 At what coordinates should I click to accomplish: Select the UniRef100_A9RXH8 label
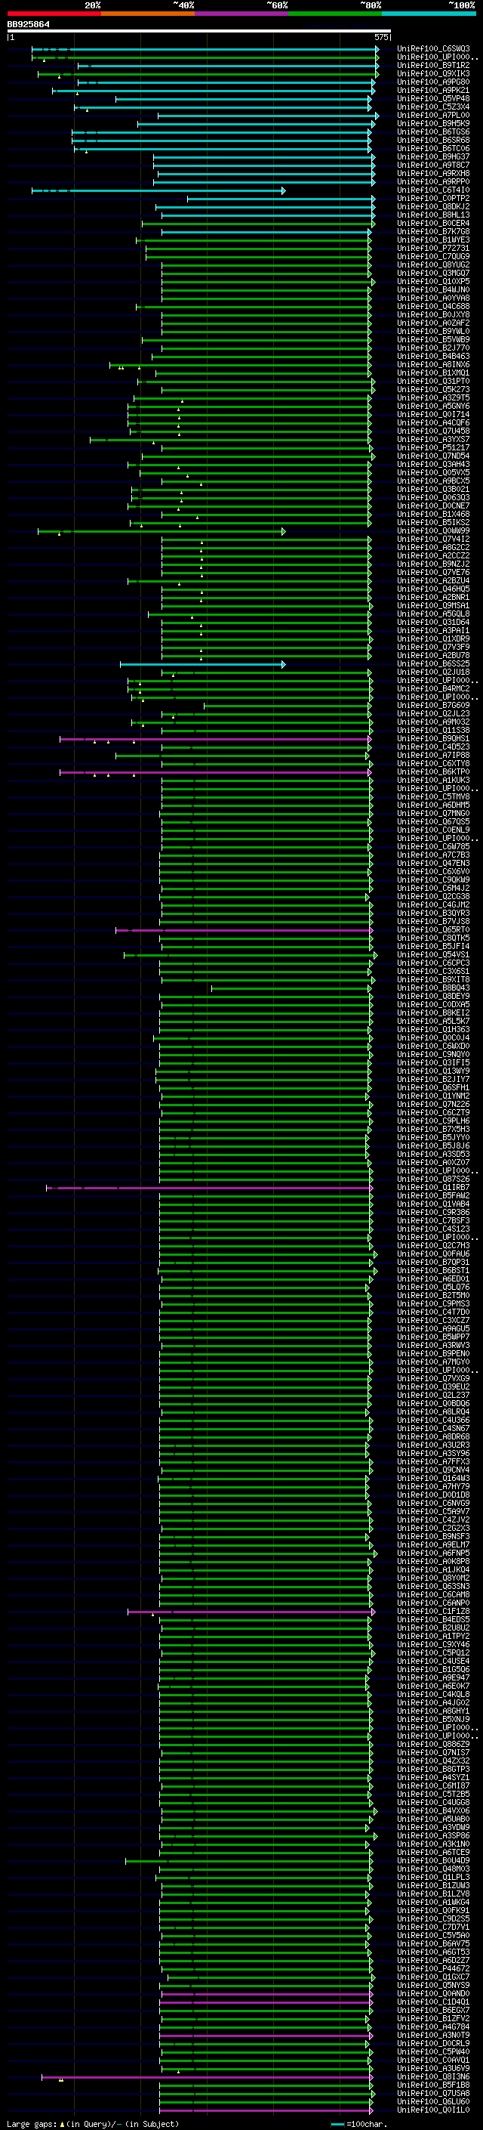pyautogui.click(x=433, y=174)
